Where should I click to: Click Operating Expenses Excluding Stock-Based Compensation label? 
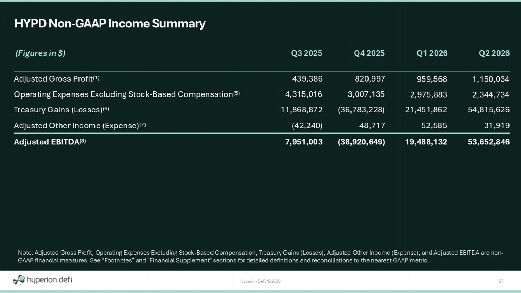point(127,94)
